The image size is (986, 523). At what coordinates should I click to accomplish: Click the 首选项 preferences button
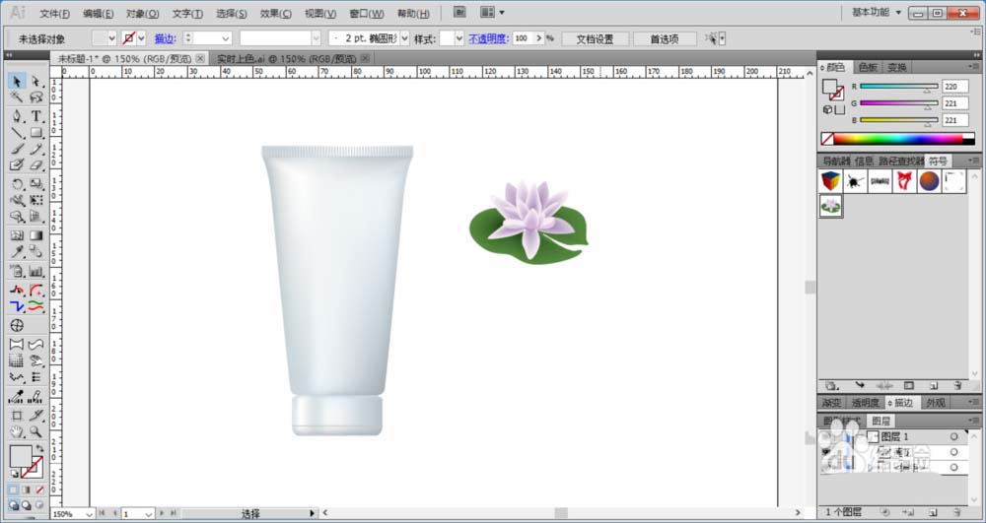tap(665, 39)
